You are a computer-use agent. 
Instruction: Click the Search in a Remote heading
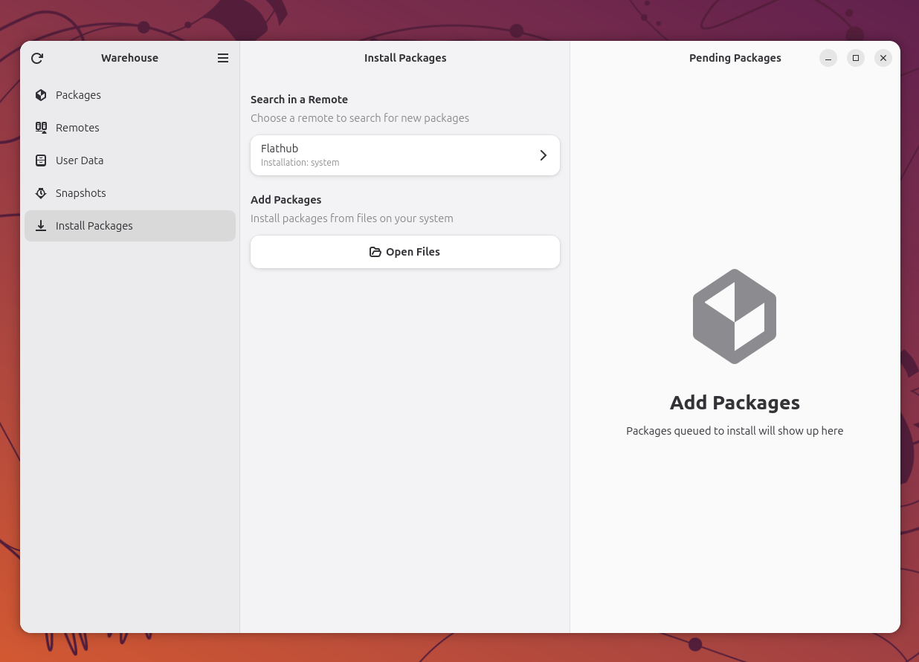click(x=299, y=100)
